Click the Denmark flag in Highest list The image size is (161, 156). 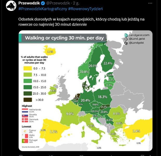point(25,120)
